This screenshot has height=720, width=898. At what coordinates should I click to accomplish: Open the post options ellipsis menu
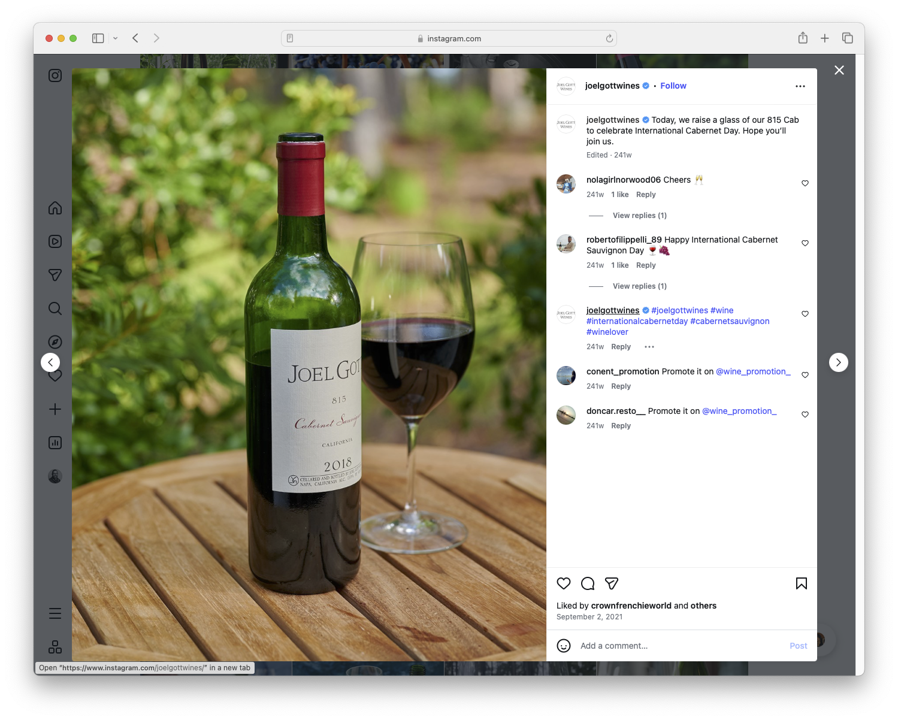click(800, 86)
